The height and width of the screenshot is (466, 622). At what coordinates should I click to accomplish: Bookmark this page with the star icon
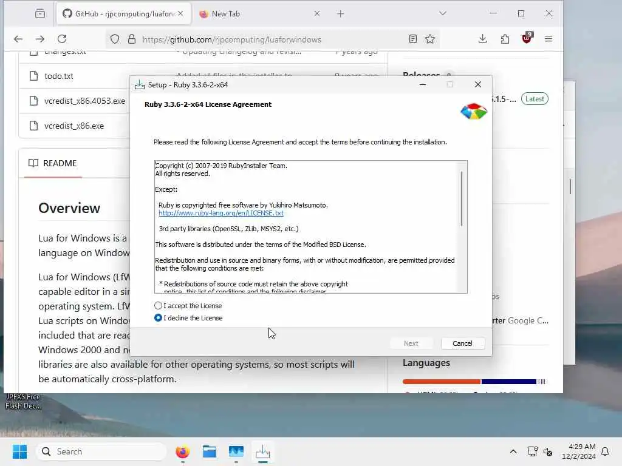pos(430,39)
